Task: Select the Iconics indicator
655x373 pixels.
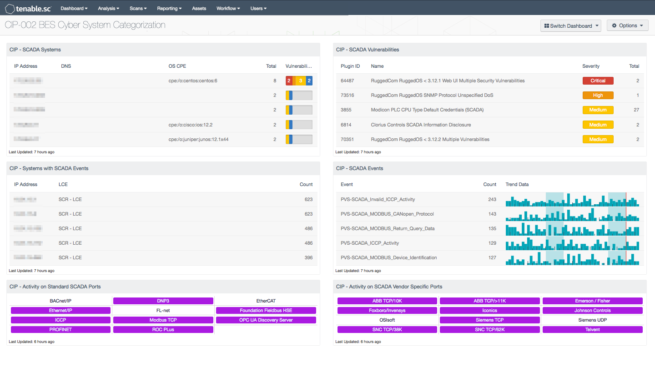Action: pyautogui.click(x=490, y=311)
